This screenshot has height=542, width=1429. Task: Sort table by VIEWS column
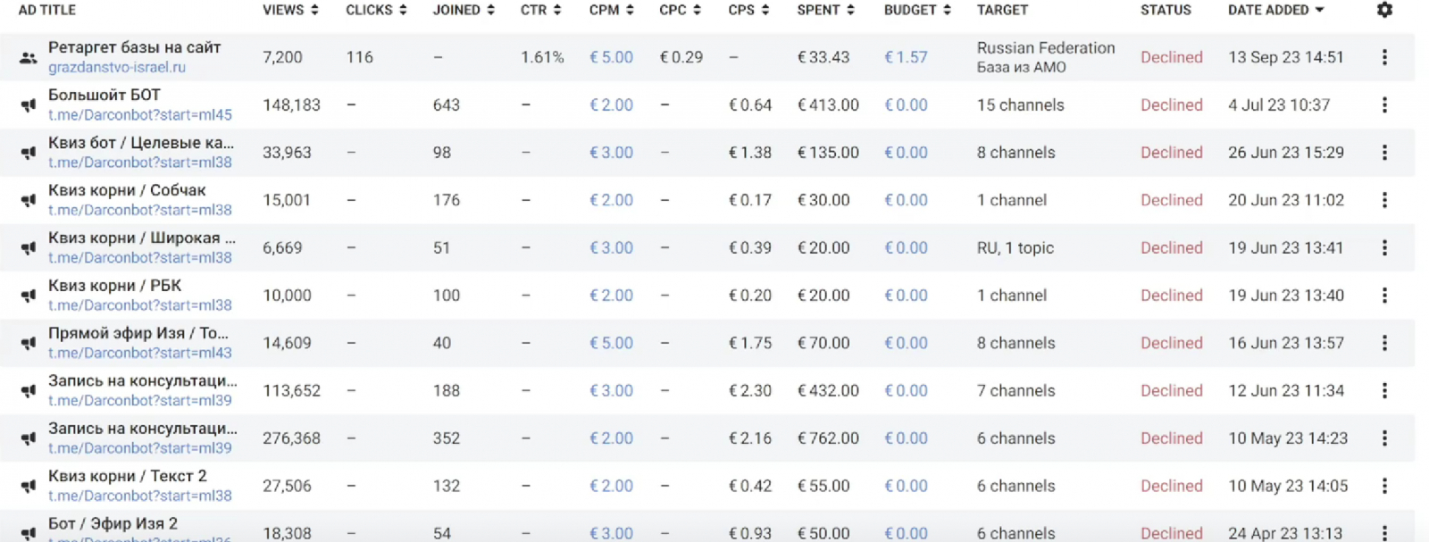pyautogui.click(x=290, y=10)
